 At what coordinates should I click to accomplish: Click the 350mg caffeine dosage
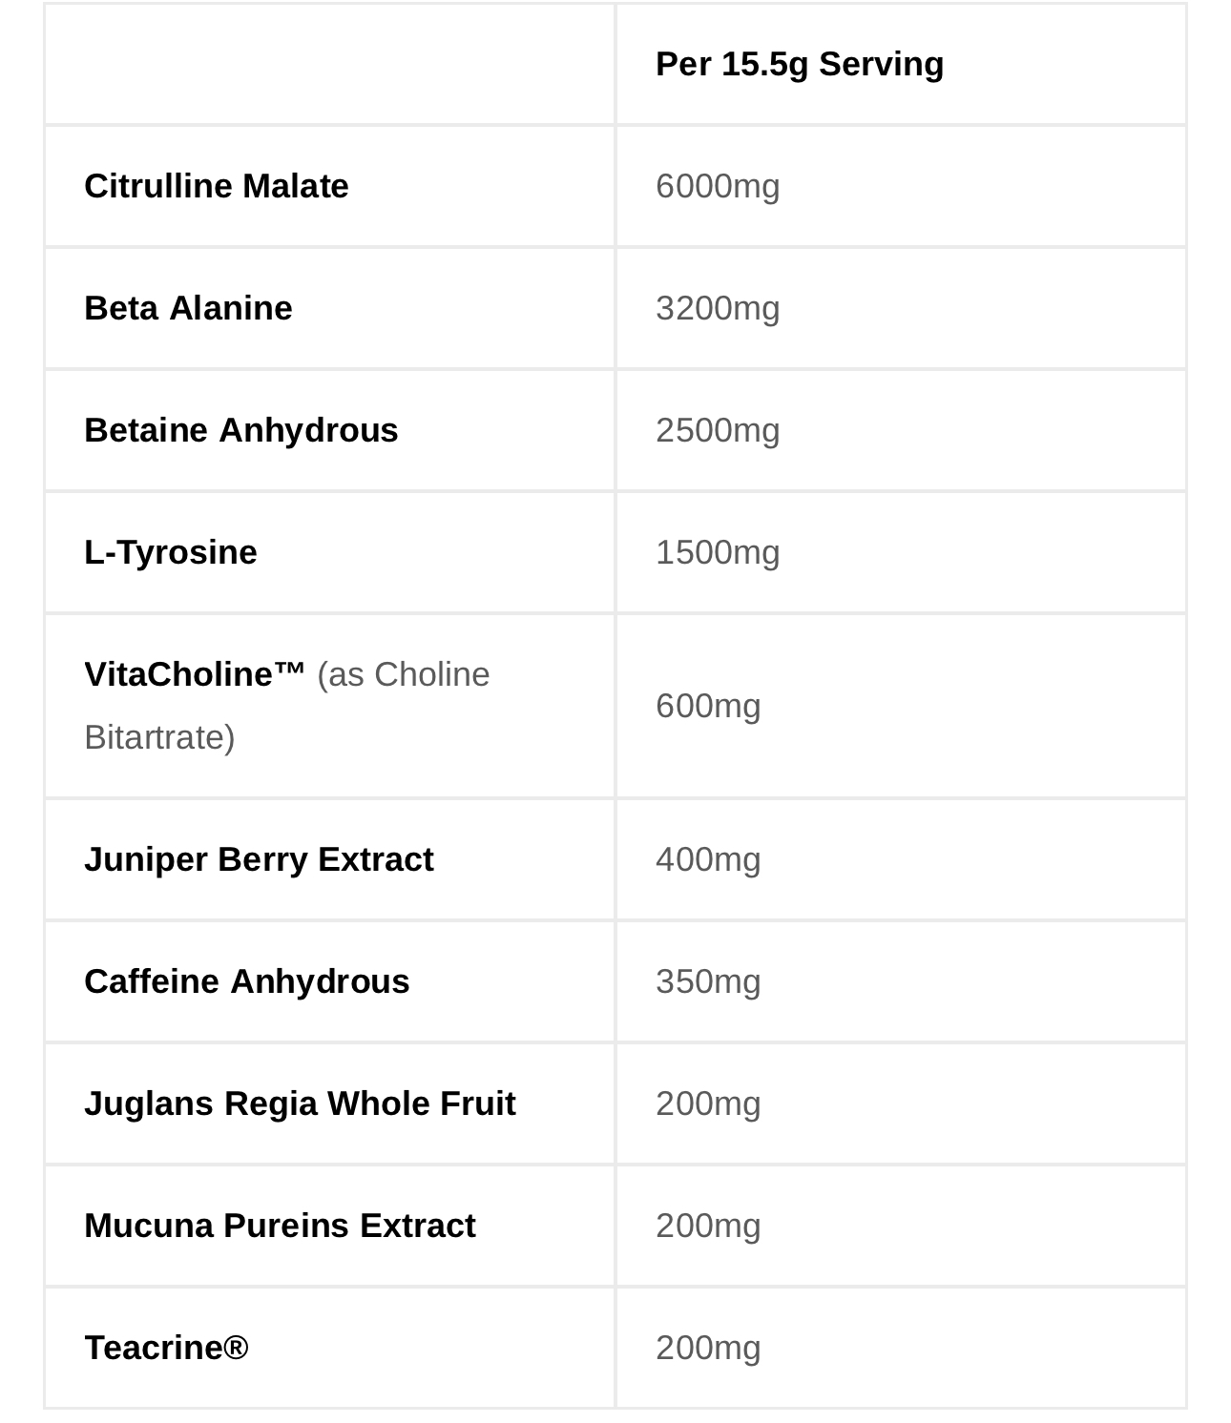click(708, 981)
